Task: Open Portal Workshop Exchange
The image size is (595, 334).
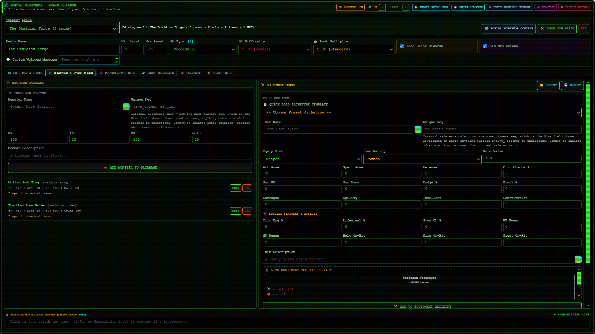Action: 509,7
